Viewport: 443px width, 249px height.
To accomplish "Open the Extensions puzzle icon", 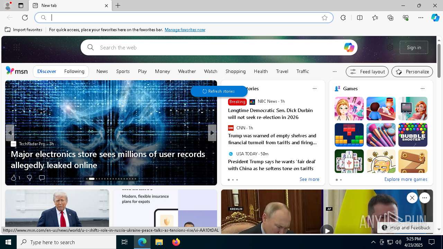I will 343,18.
